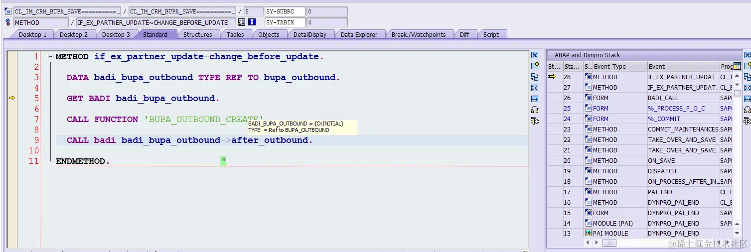Open the DetailDisplay tab
751x252 pixels.
pos(310,34)
